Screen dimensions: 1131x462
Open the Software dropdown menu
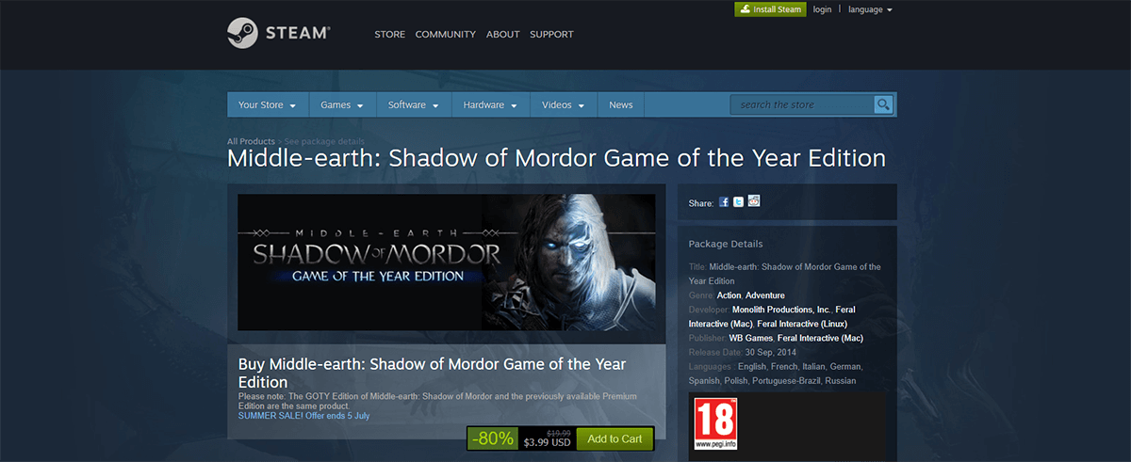pos(414,104)
